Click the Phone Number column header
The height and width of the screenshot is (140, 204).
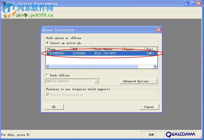(107, 49)
